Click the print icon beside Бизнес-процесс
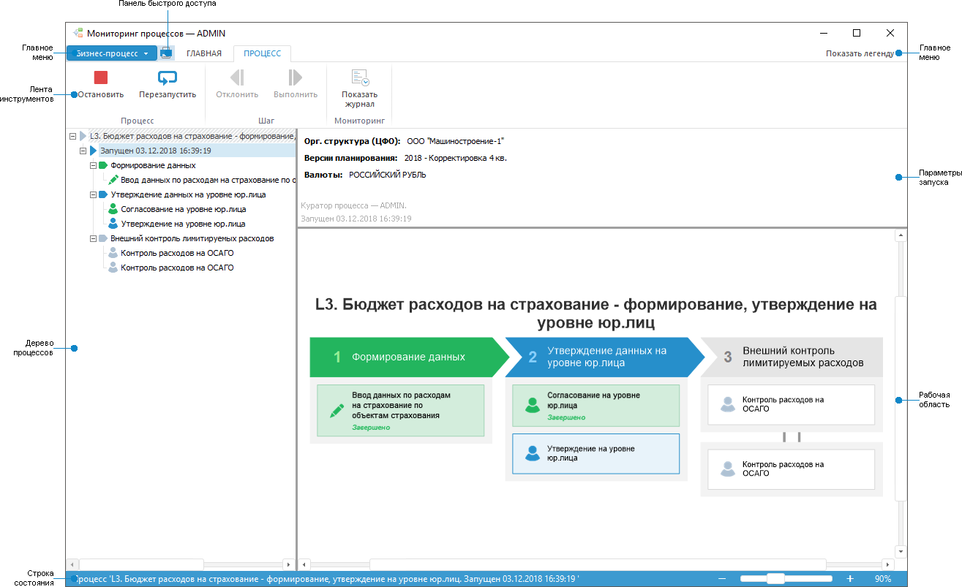 click(166, 53)
